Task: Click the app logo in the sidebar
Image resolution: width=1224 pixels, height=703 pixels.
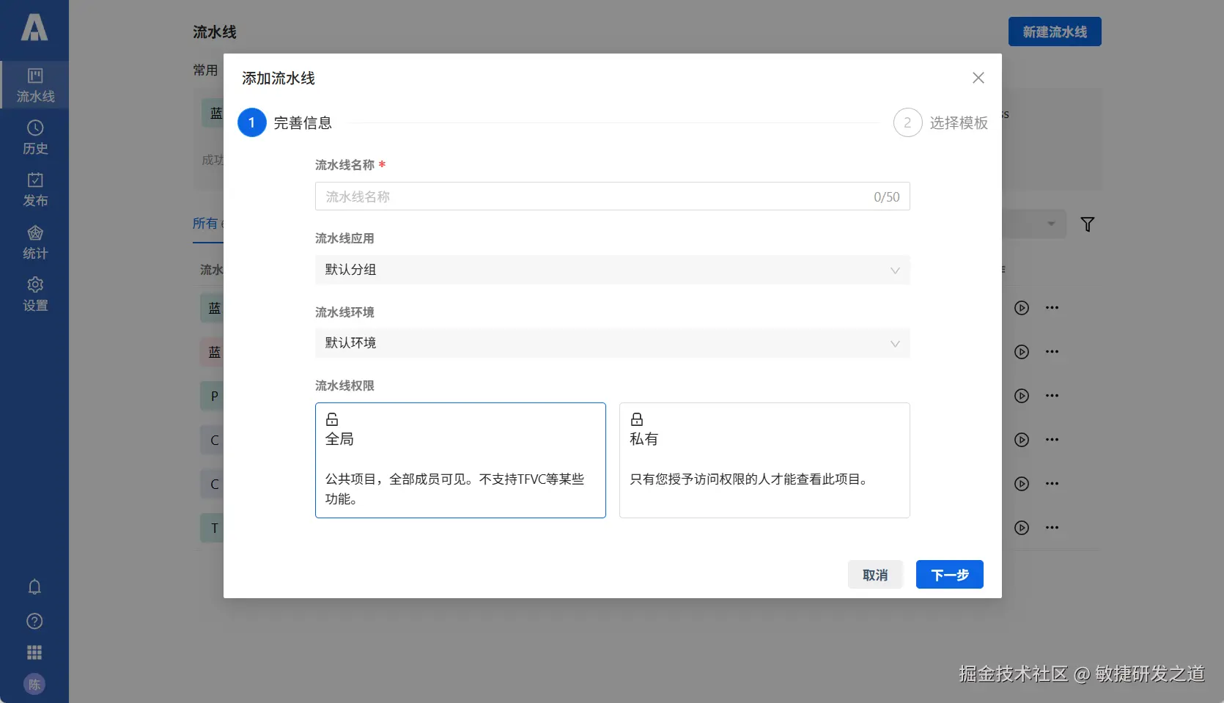Action: tap(34, 27)
